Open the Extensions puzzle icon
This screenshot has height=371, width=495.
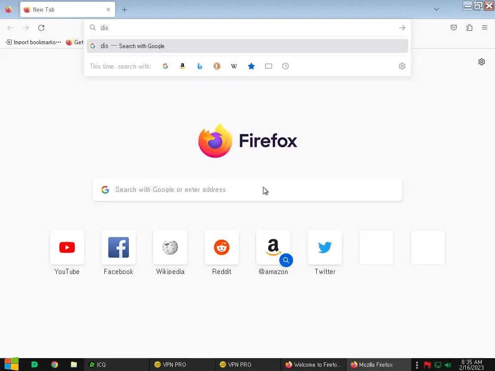tap(469, 28)
